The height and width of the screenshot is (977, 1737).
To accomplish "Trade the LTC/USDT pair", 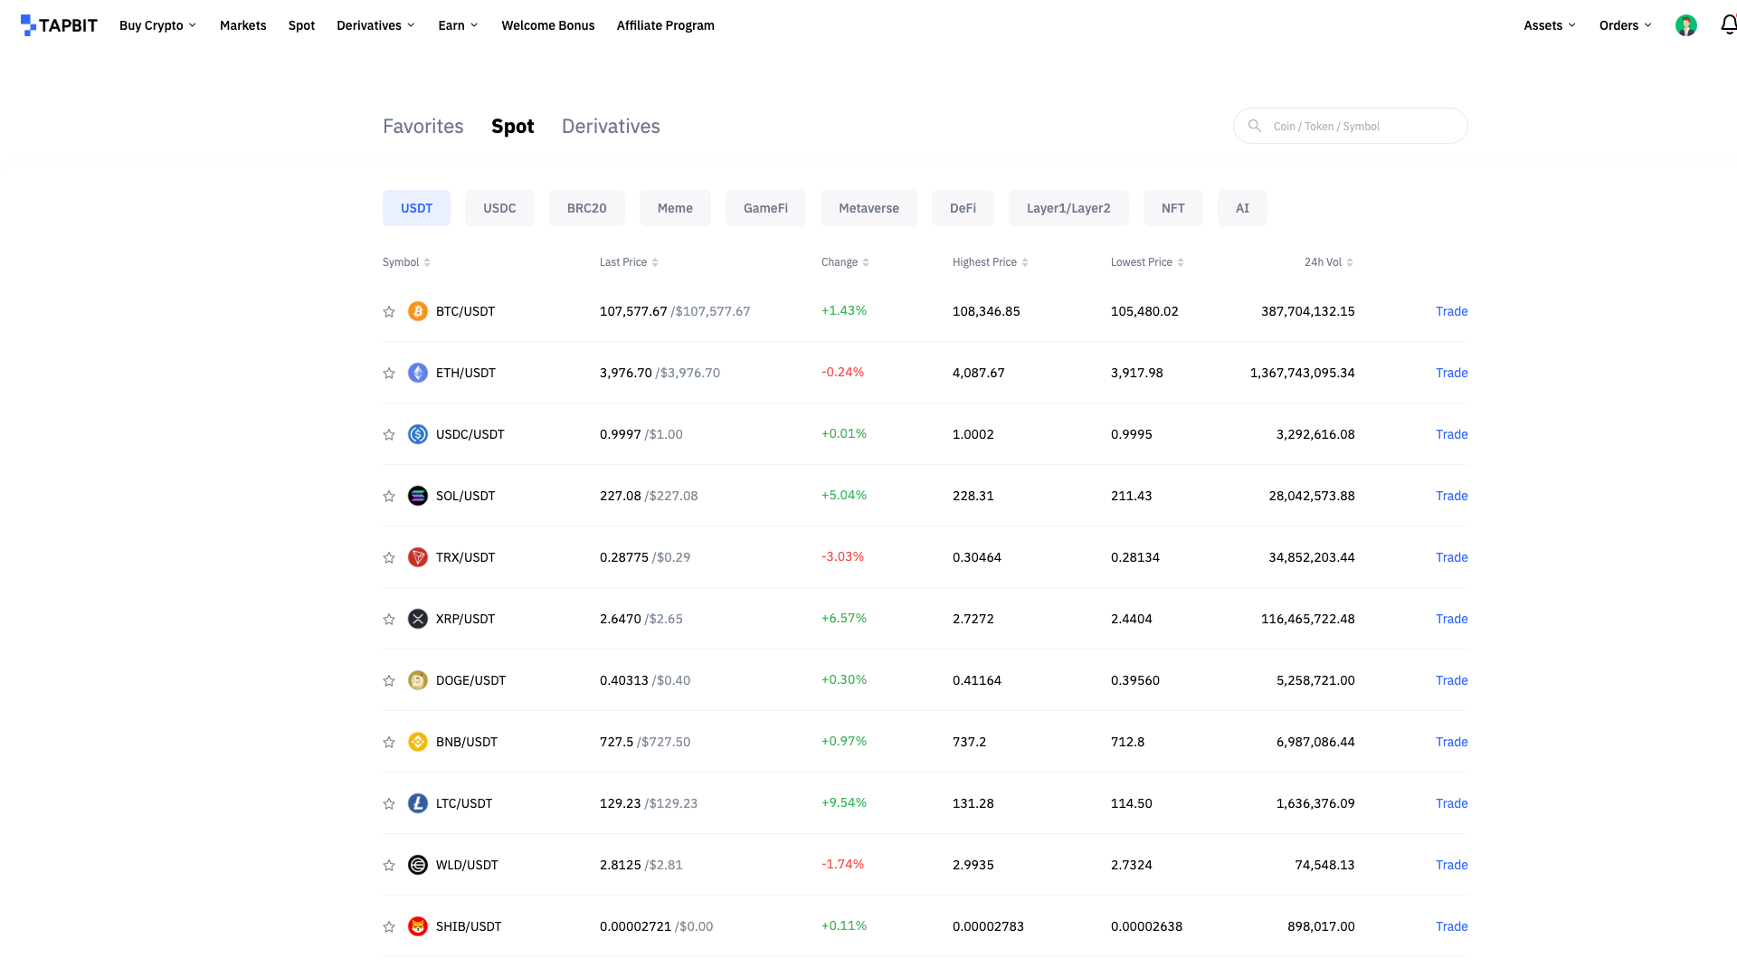I will click(x=1451, y=803).
